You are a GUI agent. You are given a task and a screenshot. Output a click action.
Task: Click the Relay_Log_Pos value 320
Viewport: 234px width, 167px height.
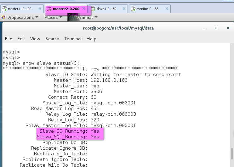[x=95, y=120]
